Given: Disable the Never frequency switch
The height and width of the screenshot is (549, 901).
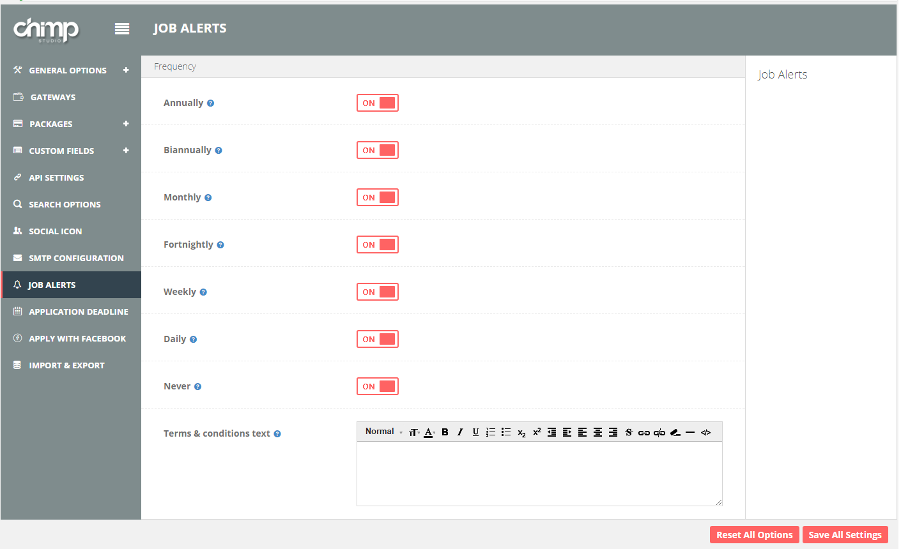Looking at the screenshot, I should [378, 386].
